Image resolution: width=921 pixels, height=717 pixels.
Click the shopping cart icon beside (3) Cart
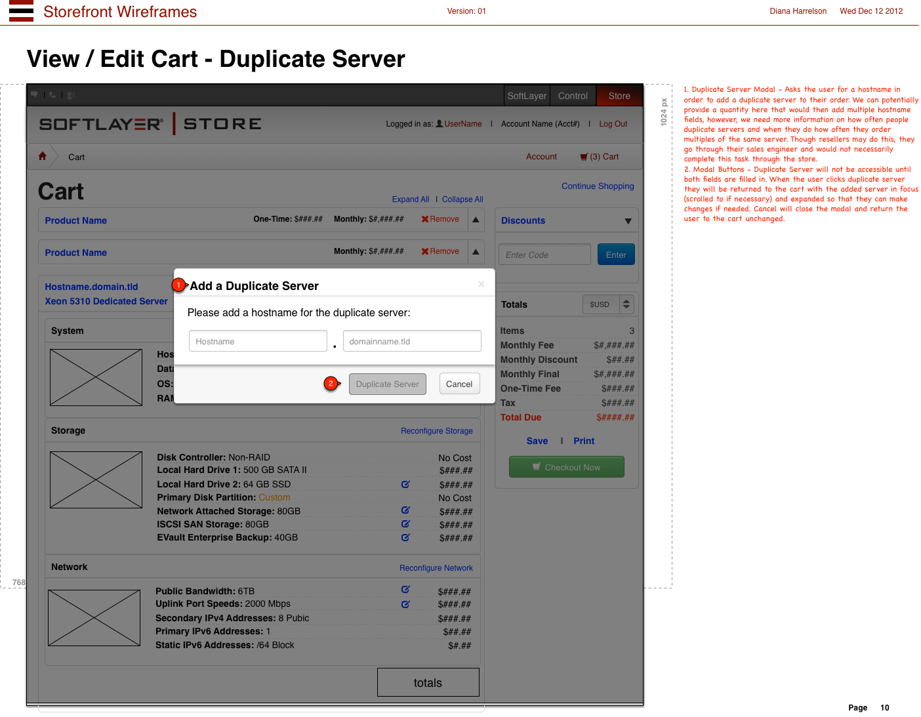coord(584,157)
